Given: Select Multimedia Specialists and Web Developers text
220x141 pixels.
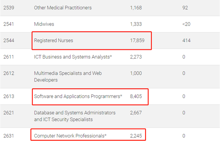Looking at the screenshot, I should [x=68, y=77].
